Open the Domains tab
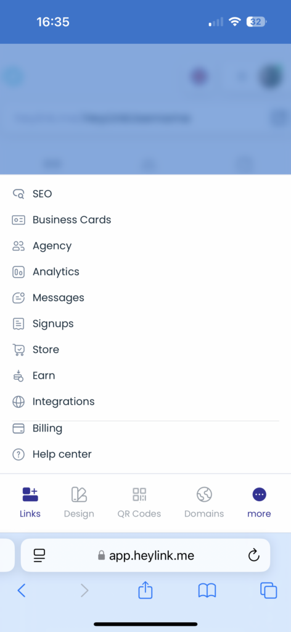This screenshot has width=291, height=632. pos(204,502)
